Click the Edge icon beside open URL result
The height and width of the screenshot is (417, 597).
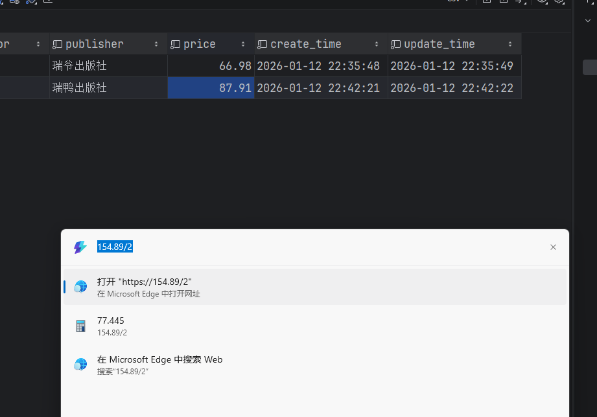point(80,287)
